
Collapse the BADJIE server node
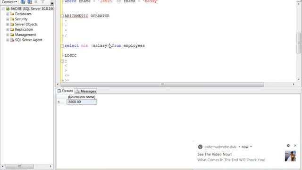coord(3,9)
